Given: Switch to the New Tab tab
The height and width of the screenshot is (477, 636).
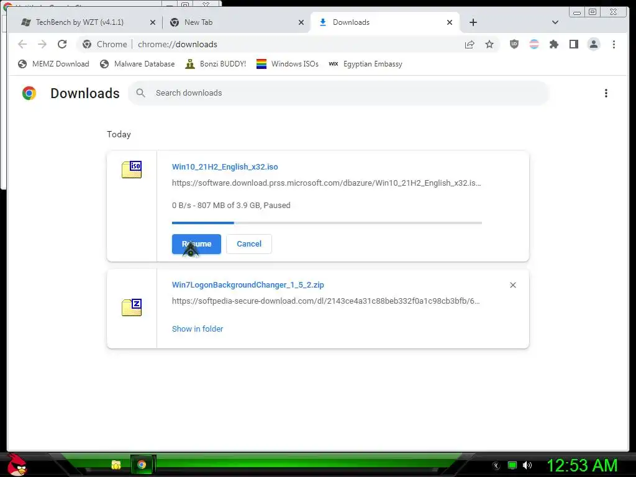Looking at the screenshot, I should (x=237, y=22).
